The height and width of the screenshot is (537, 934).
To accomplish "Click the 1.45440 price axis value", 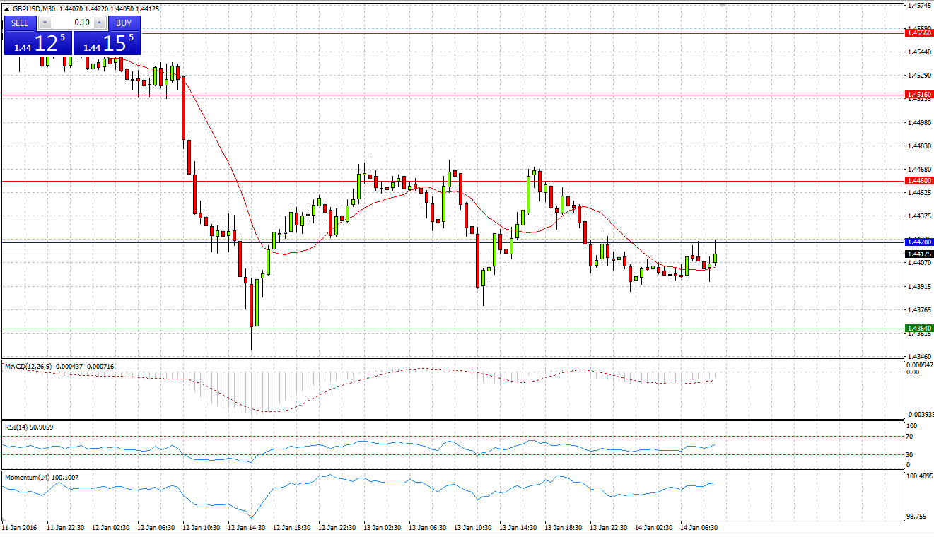I will [918, 52].
